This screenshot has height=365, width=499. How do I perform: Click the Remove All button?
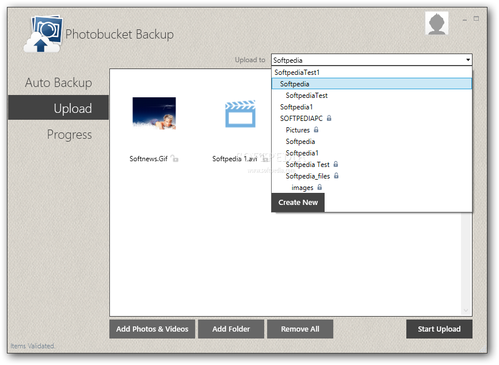(x=300, y=329)
